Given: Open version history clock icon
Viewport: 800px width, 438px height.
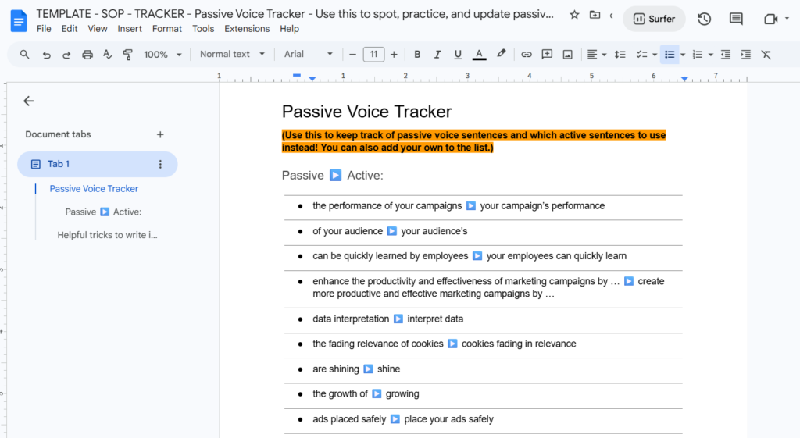Looking at the screenshot, I should pyautogui.click(x=704, y=20).
